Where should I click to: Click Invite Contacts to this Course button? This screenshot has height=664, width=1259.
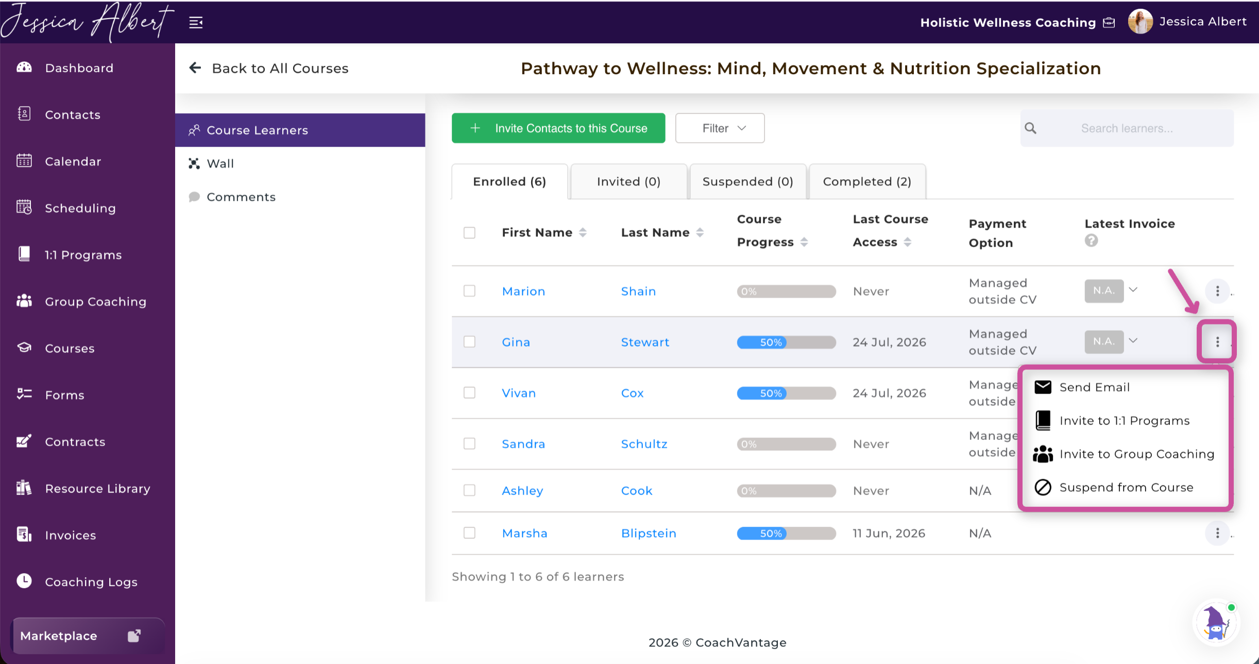[x=558, y=128]
